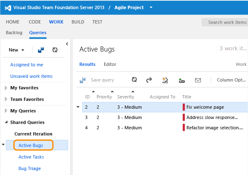
Task: Open the WORK hub
Action: point(56,22)
